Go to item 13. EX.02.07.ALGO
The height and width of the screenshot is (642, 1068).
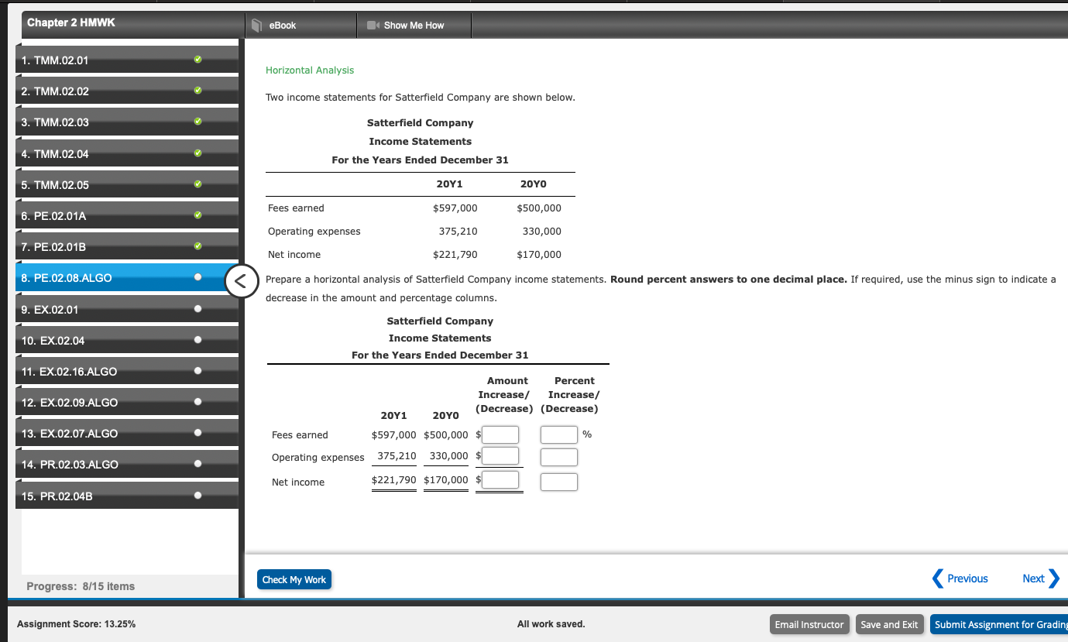pos(127,433)
